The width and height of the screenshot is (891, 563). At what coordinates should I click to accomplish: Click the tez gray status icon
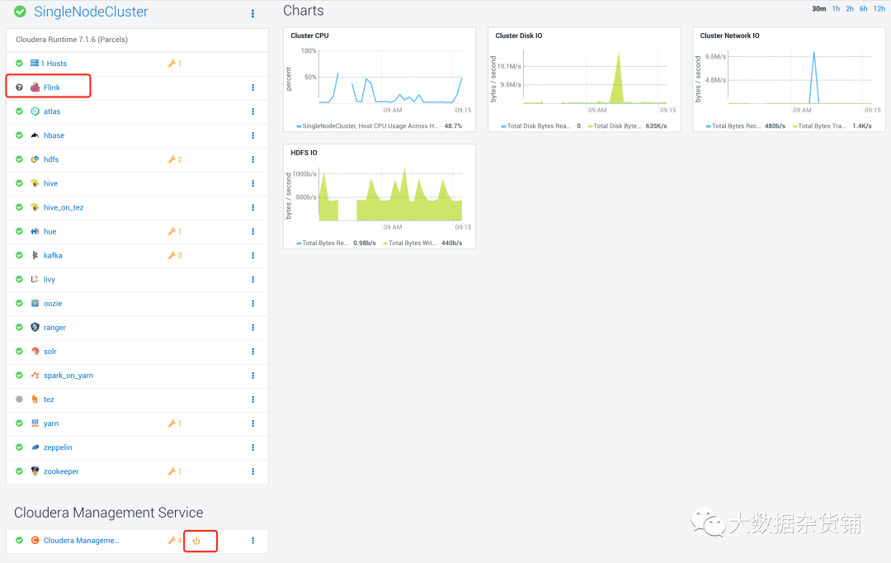point(19,400)
